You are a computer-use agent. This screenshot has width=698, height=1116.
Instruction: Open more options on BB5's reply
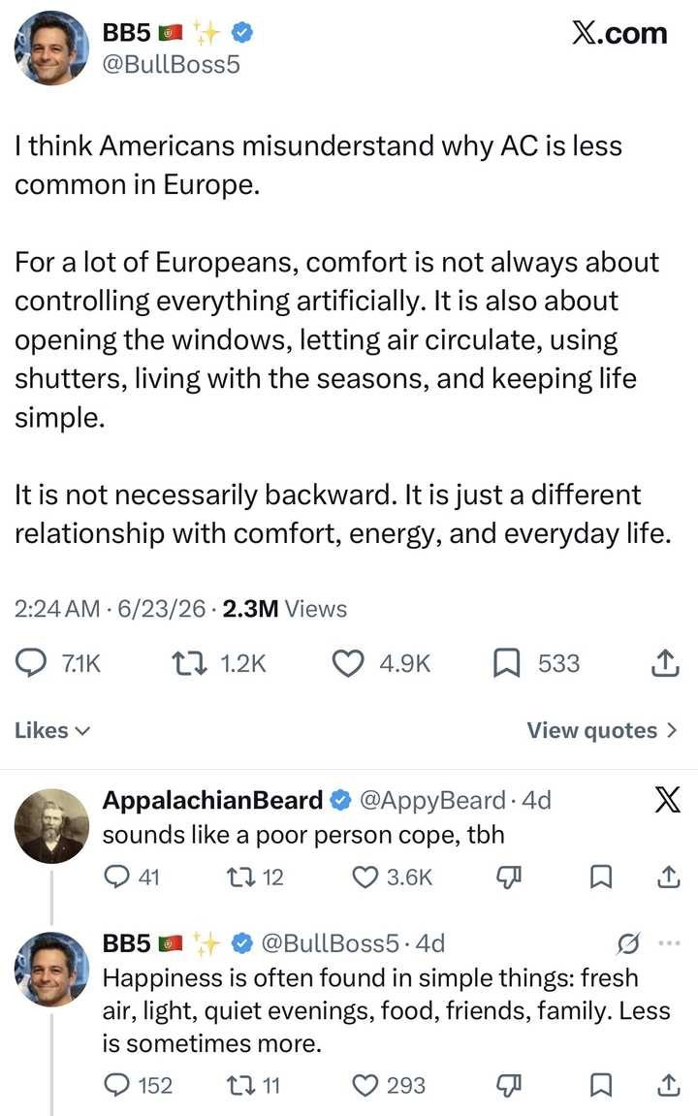click(670, 943)
